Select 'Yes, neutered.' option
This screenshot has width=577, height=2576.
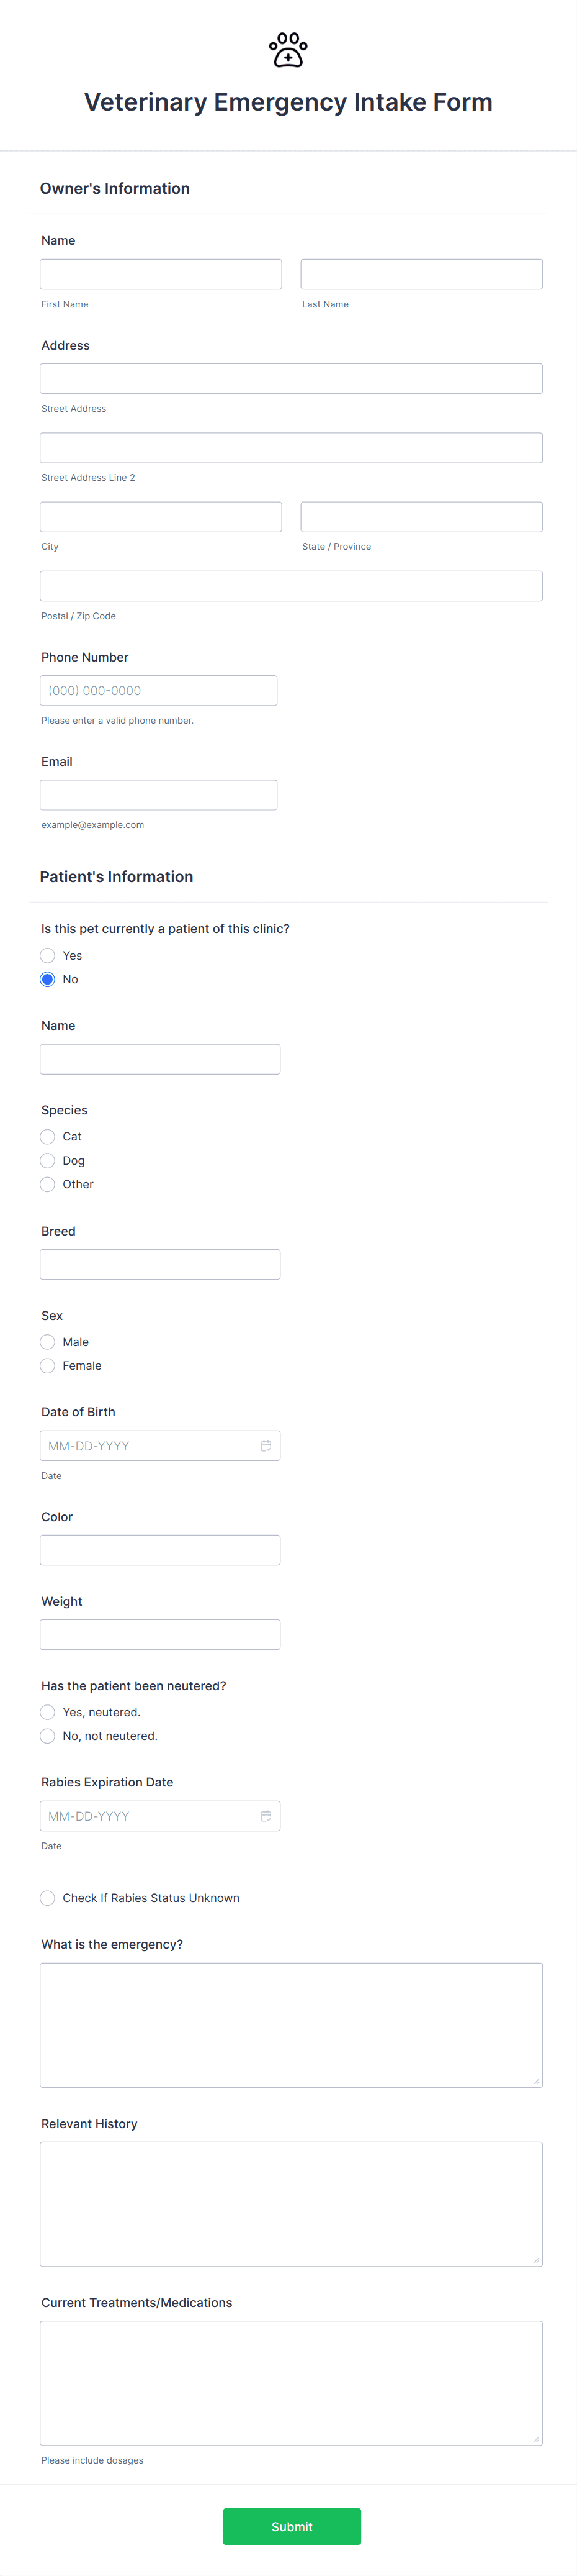[47, 1712]
